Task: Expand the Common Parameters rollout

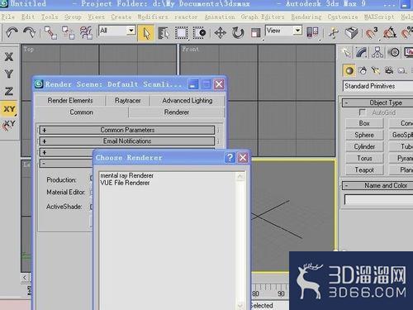Action: coord(127,130)
